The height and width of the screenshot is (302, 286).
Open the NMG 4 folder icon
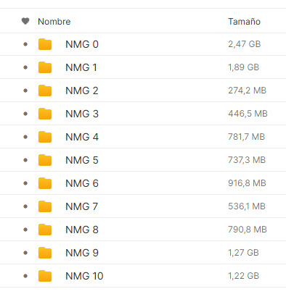point(45,137)
